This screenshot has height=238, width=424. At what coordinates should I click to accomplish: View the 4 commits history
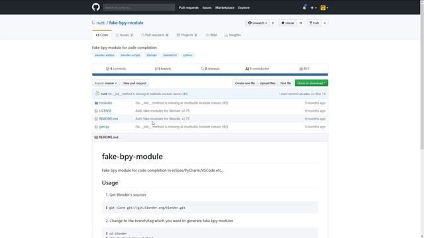point(116,69)
